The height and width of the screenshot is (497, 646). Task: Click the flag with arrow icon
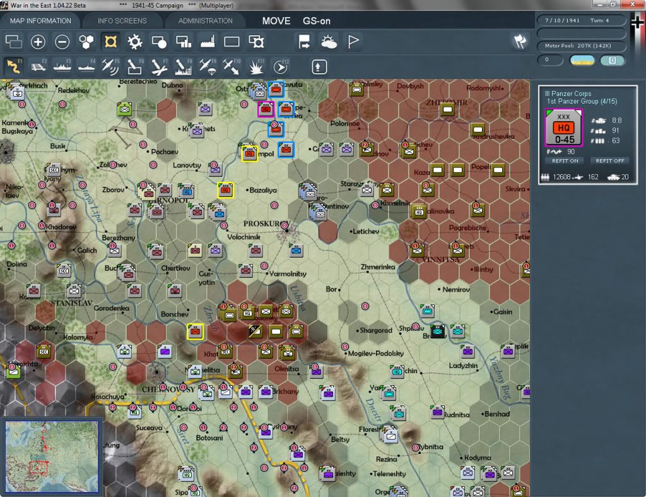(305, 42)
